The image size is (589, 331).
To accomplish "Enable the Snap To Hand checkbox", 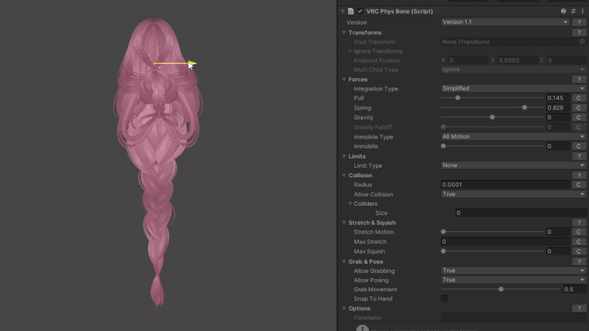I will point(444,299).
